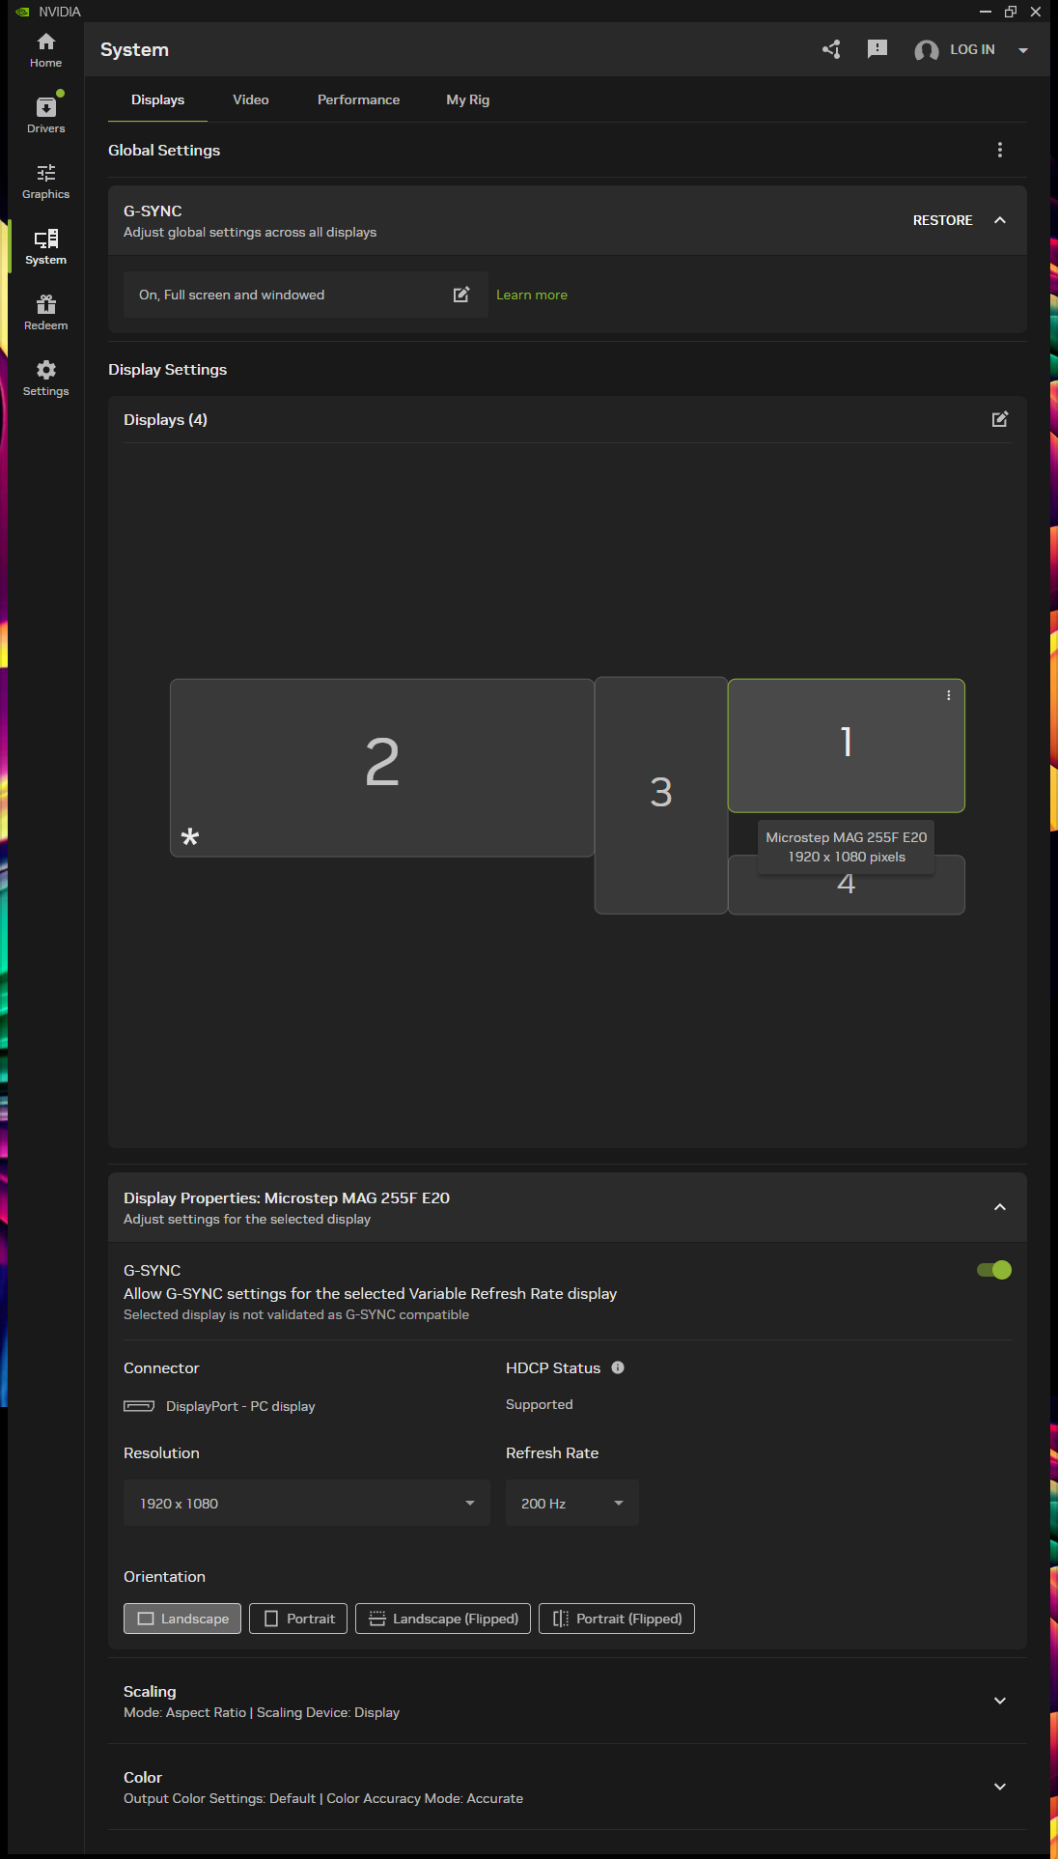Image resolution: width=1058 pixels, height=1859 pixels.
Task: Open display 1 three-dot options
Action: pyautogui.click(x=949, y=695)
